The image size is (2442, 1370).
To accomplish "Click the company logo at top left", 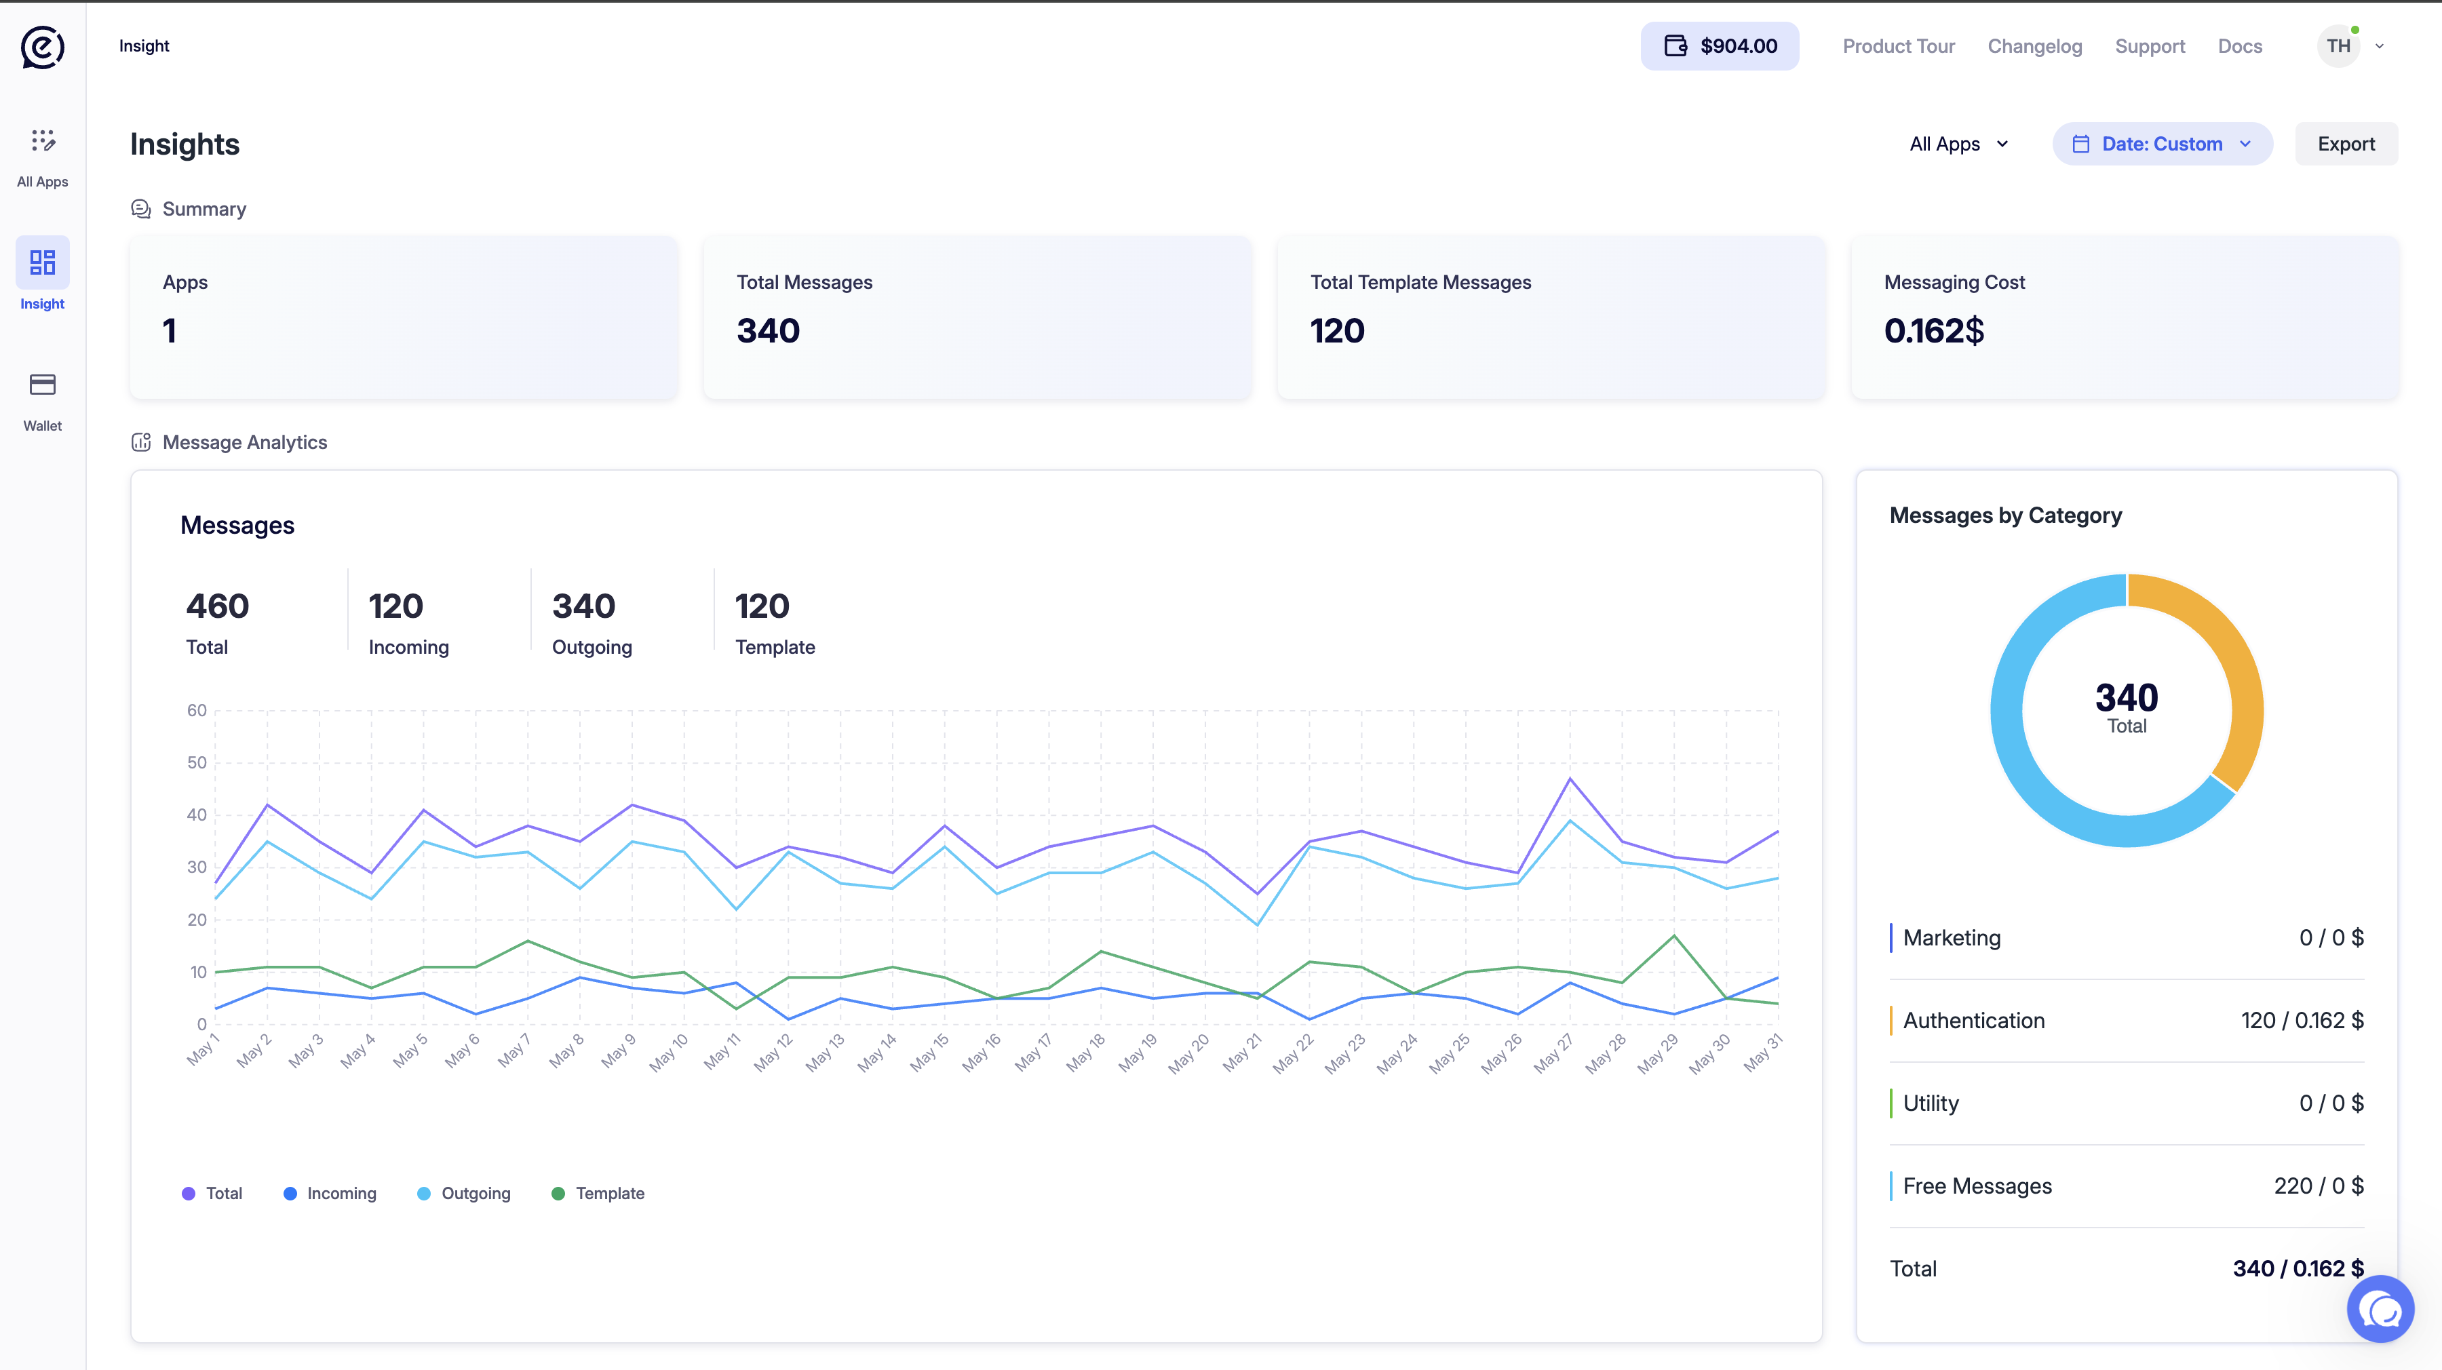I will point(43,46).
